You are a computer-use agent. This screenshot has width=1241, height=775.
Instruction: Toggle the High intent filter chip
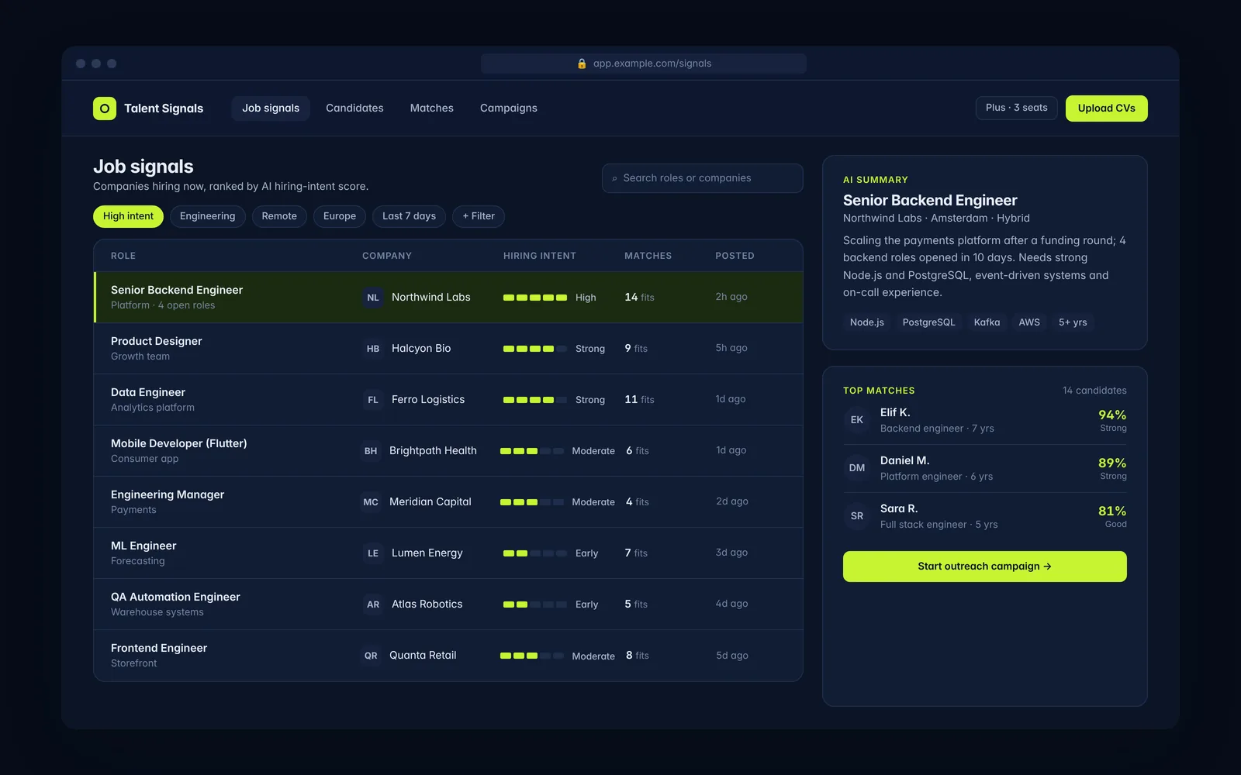click(x=129, y=216)
